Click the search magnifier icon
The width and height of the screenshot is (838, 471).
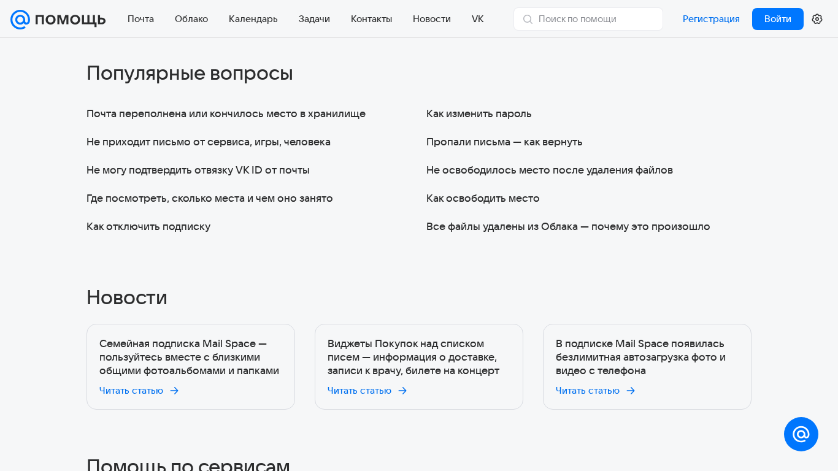(528, 19)
